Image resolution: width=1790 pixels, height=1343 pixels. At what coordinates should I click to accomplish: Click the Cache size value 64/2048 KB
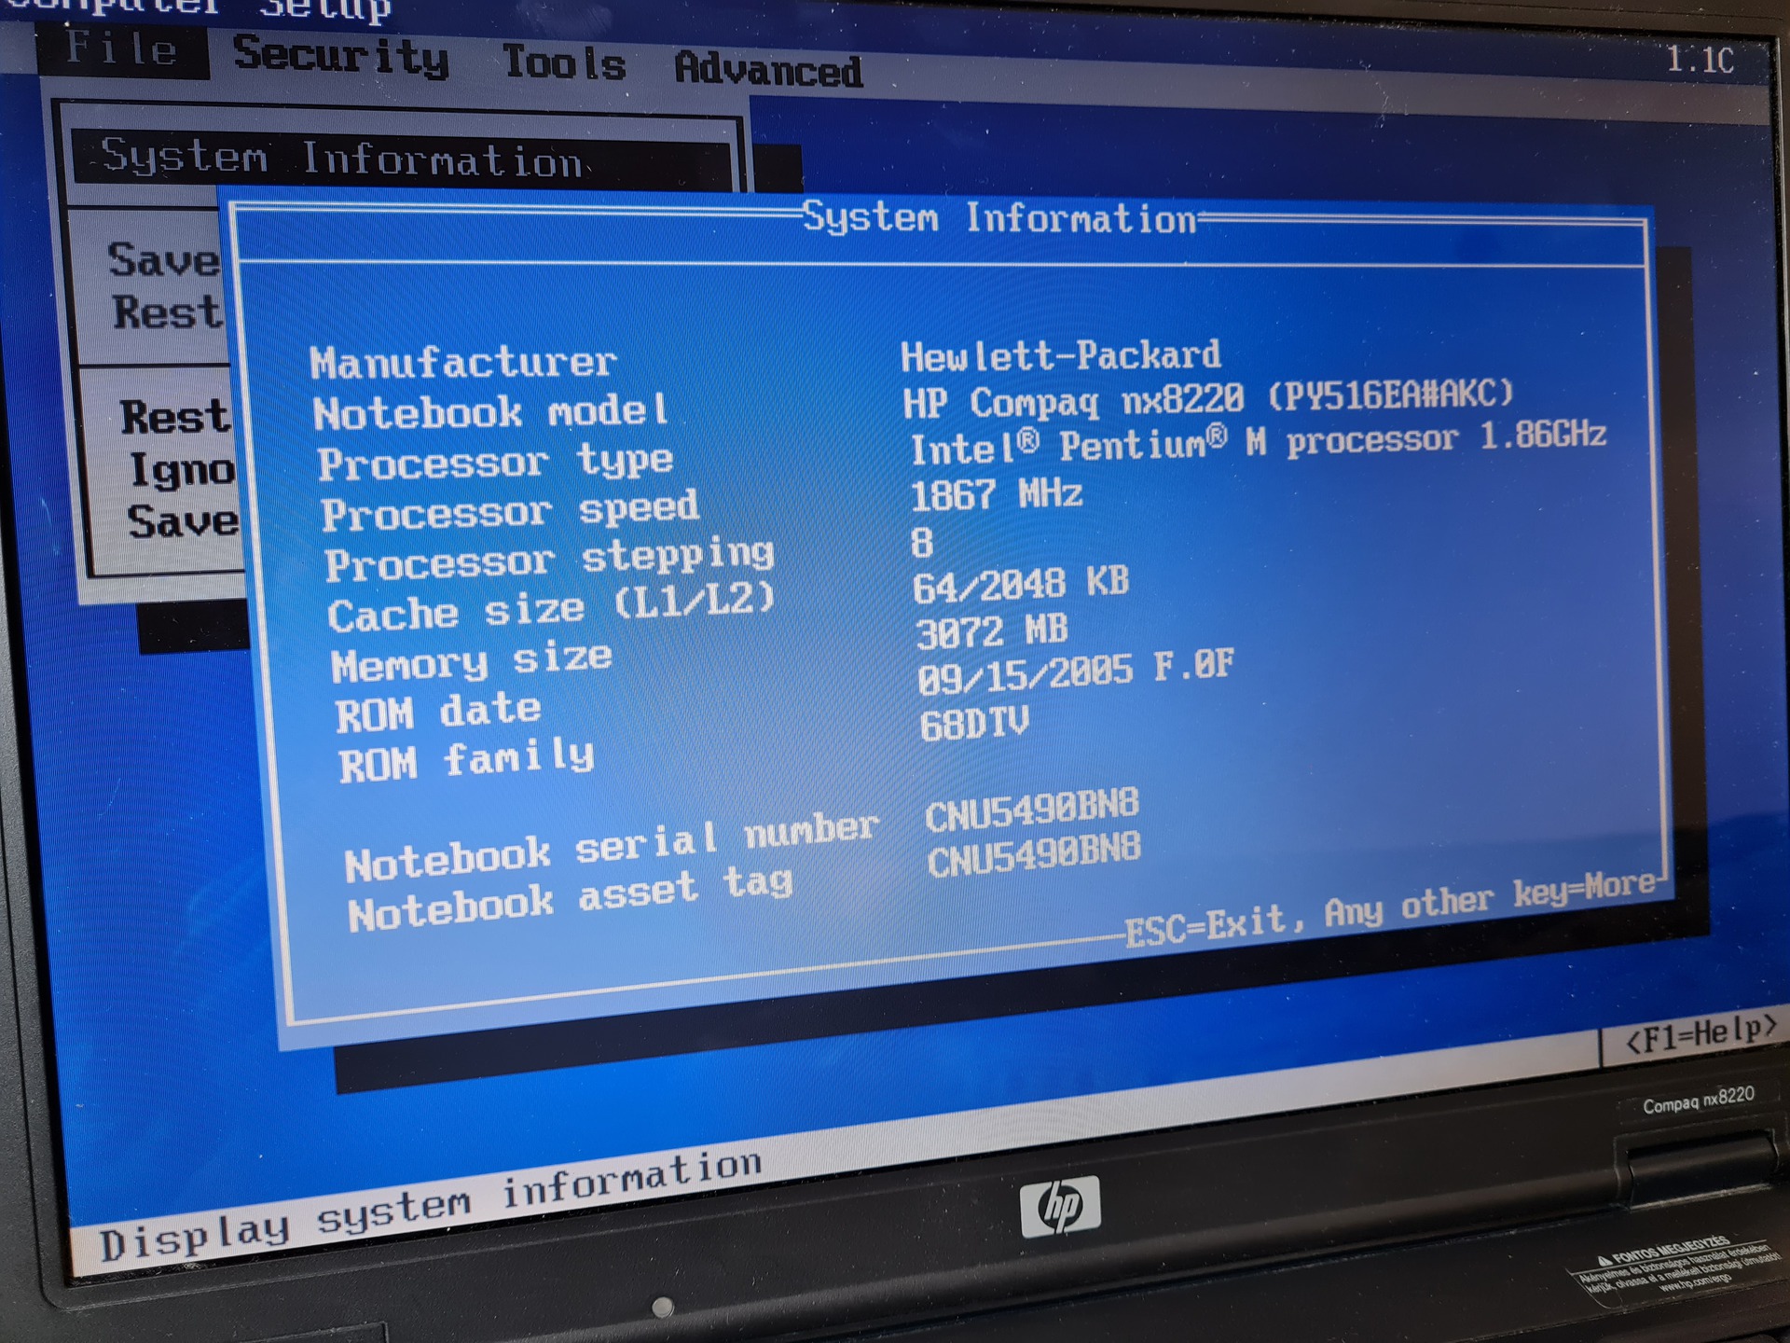[x=1020, y=585]
